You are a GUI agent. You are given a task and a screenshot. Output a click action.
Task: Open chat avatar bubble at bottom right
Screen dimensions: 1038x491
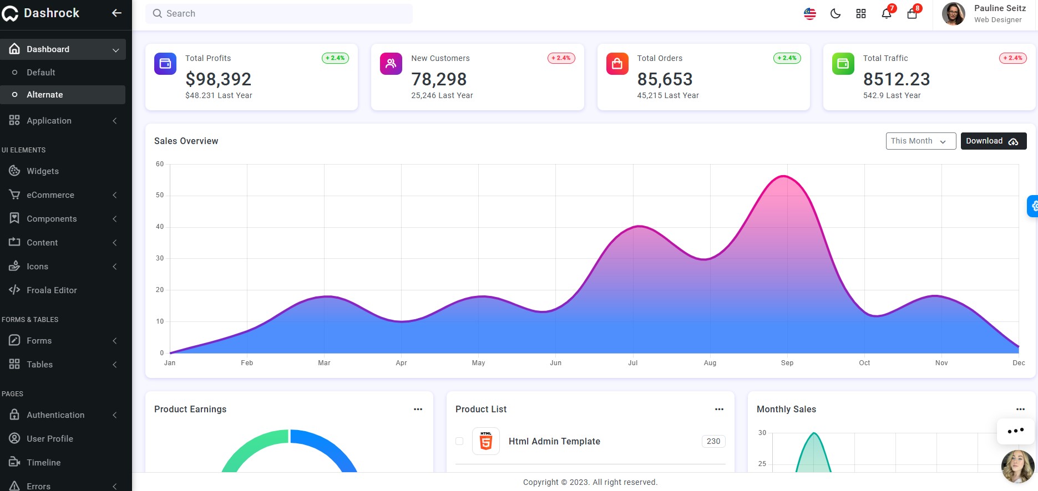coord(1017,466)
